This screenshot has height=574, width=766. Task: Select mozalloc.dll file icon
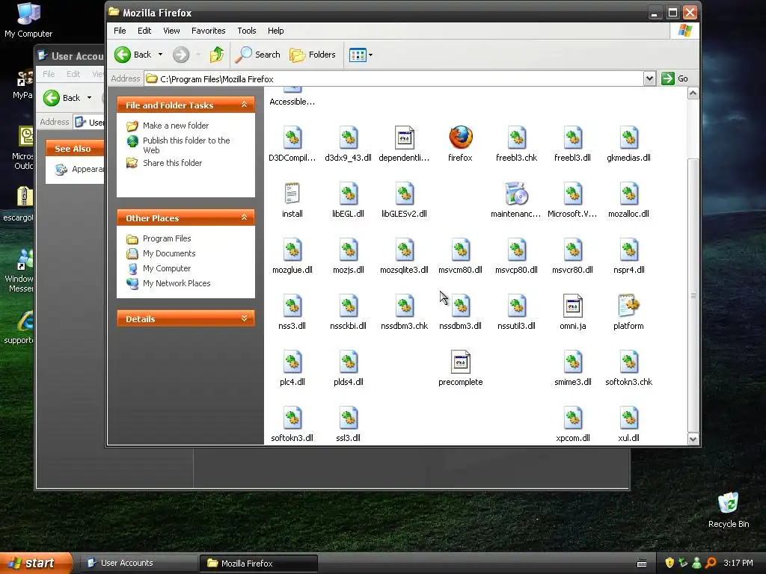[628, 194]
